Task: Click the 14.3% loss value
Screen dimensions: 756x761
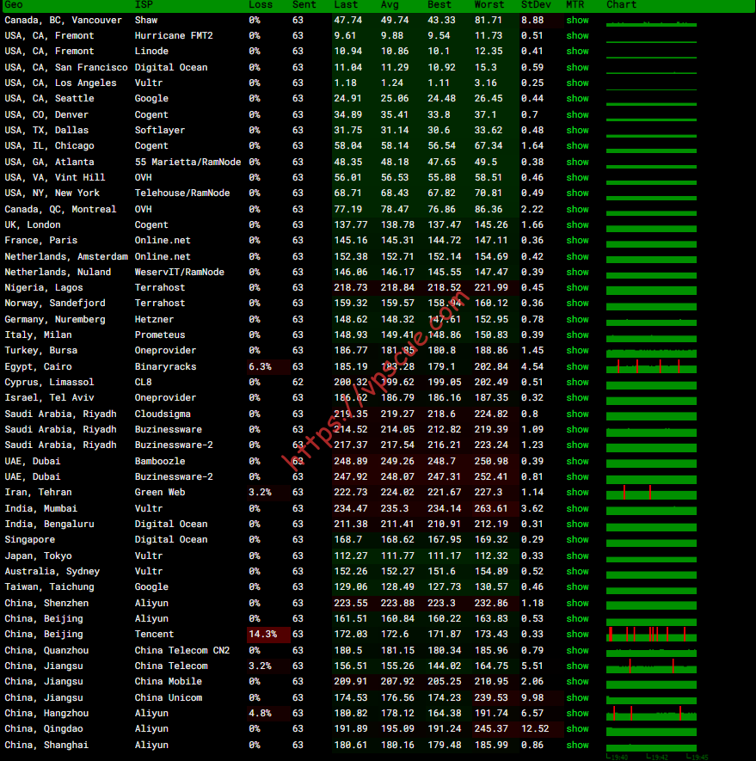Action: 262,635
